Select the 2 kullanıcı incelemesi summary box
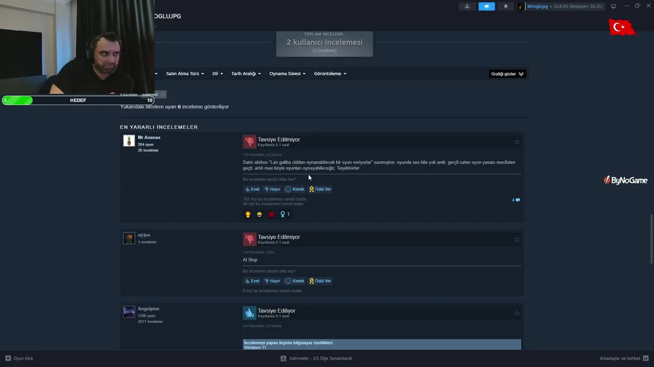Viewport: 654px width, 367px height. (324, 44)
